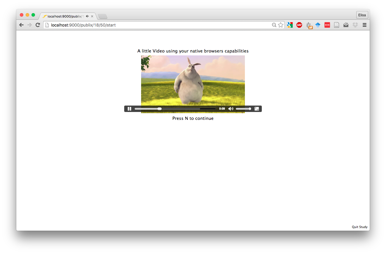Open the Chrome hamburger menu
Image resolution: width=386 pixels, height=254 pixels.
(364, 25)
